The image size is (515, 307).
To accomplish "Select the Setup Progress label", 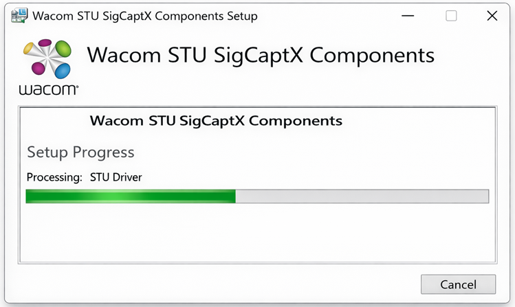I will [80, 152].
